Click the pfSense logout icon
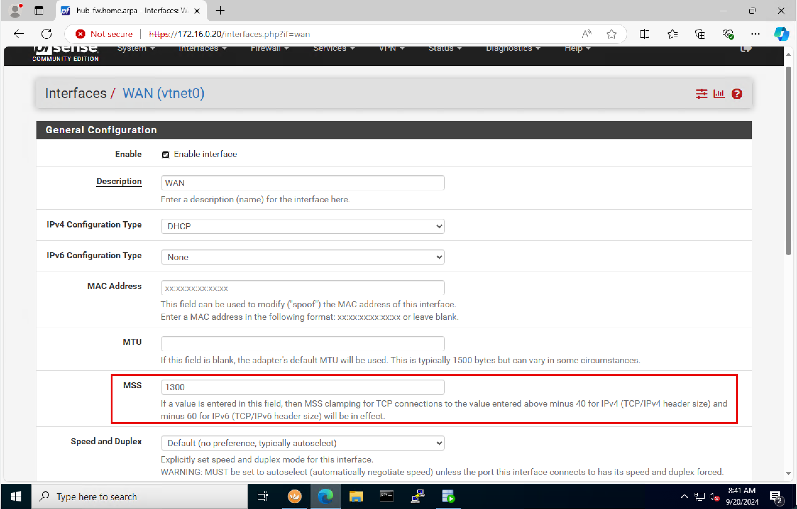The height and width of the screenshot is (509, 797). coord(746,49)
